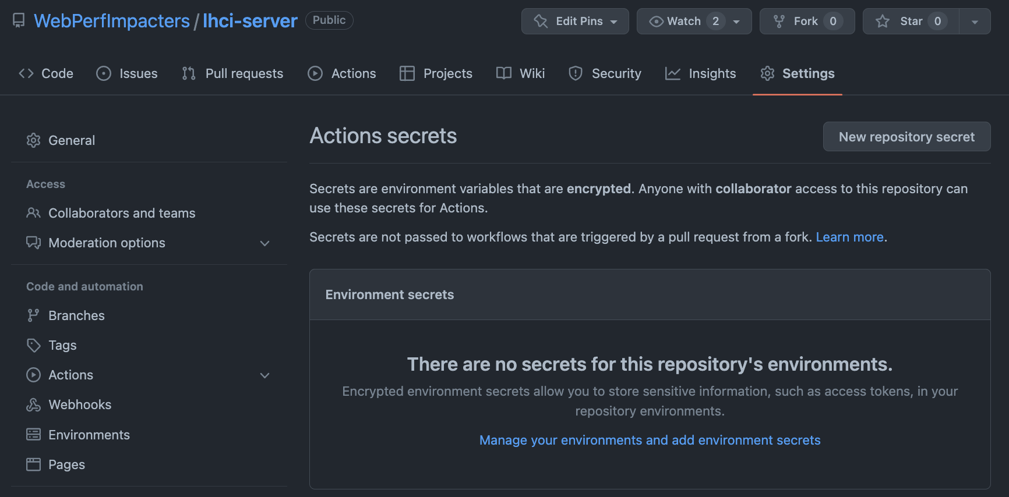This screenshot has width=1009, height=497.
Task: Click the Fork count badge
Action: pyautogui.click(x=833, y=21)
